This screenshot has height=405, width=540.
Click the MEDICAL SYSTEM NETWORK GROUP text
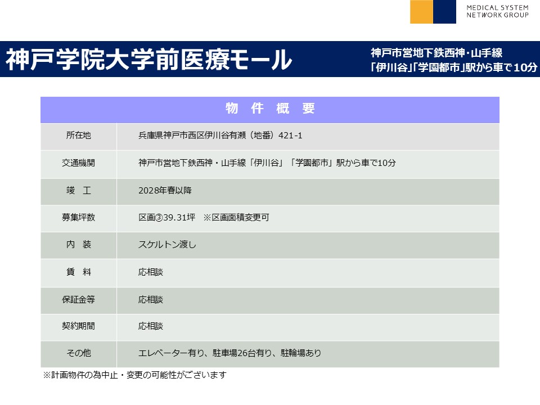point(497,11)
